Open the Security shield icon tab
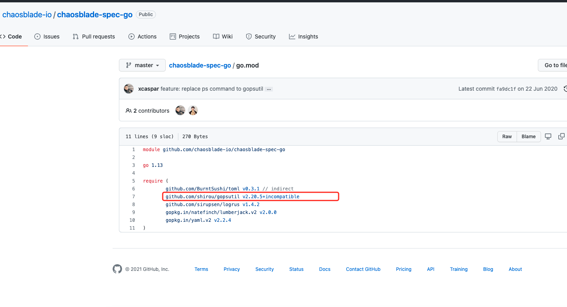Screen dimensions: 567x307 (248, 36)
